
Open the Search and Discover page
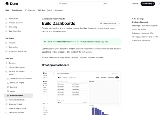[x=16, y=113]
